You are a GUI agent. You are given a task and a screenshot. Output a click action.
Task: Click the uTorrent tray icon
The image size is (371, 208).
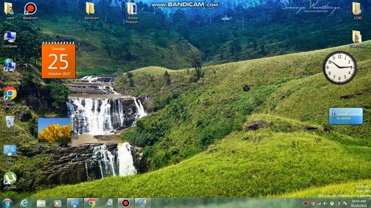[x=332, y=203]
